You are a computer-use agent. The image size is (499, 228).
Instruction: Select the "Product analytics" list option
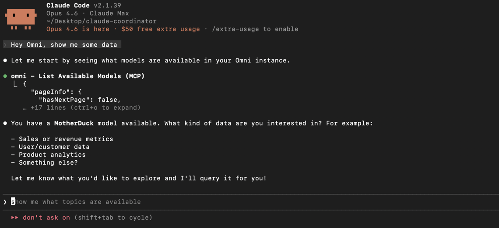point(52,155)
